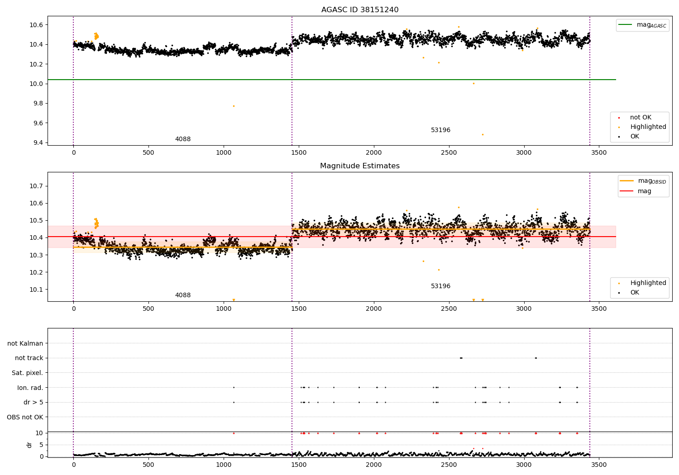
Task: Click the lowest orange outlier below 9.5 in top plot
Action: click(483, 134)
